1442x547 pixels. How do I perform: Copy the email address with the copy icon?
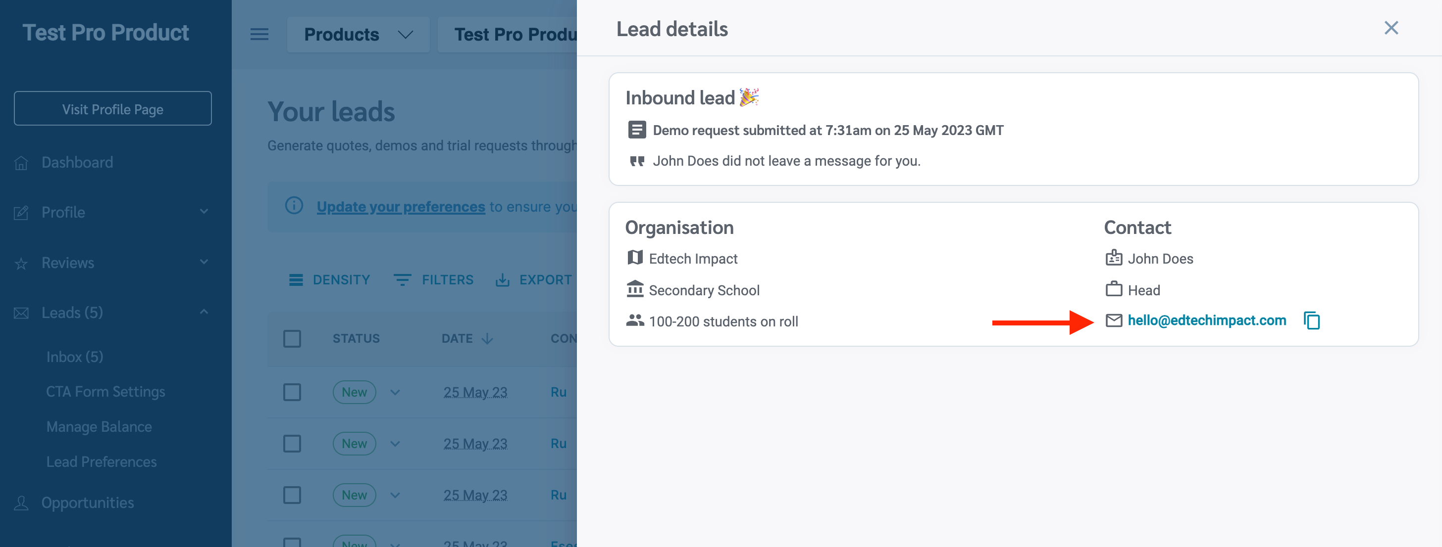(x=1312, y=320)
